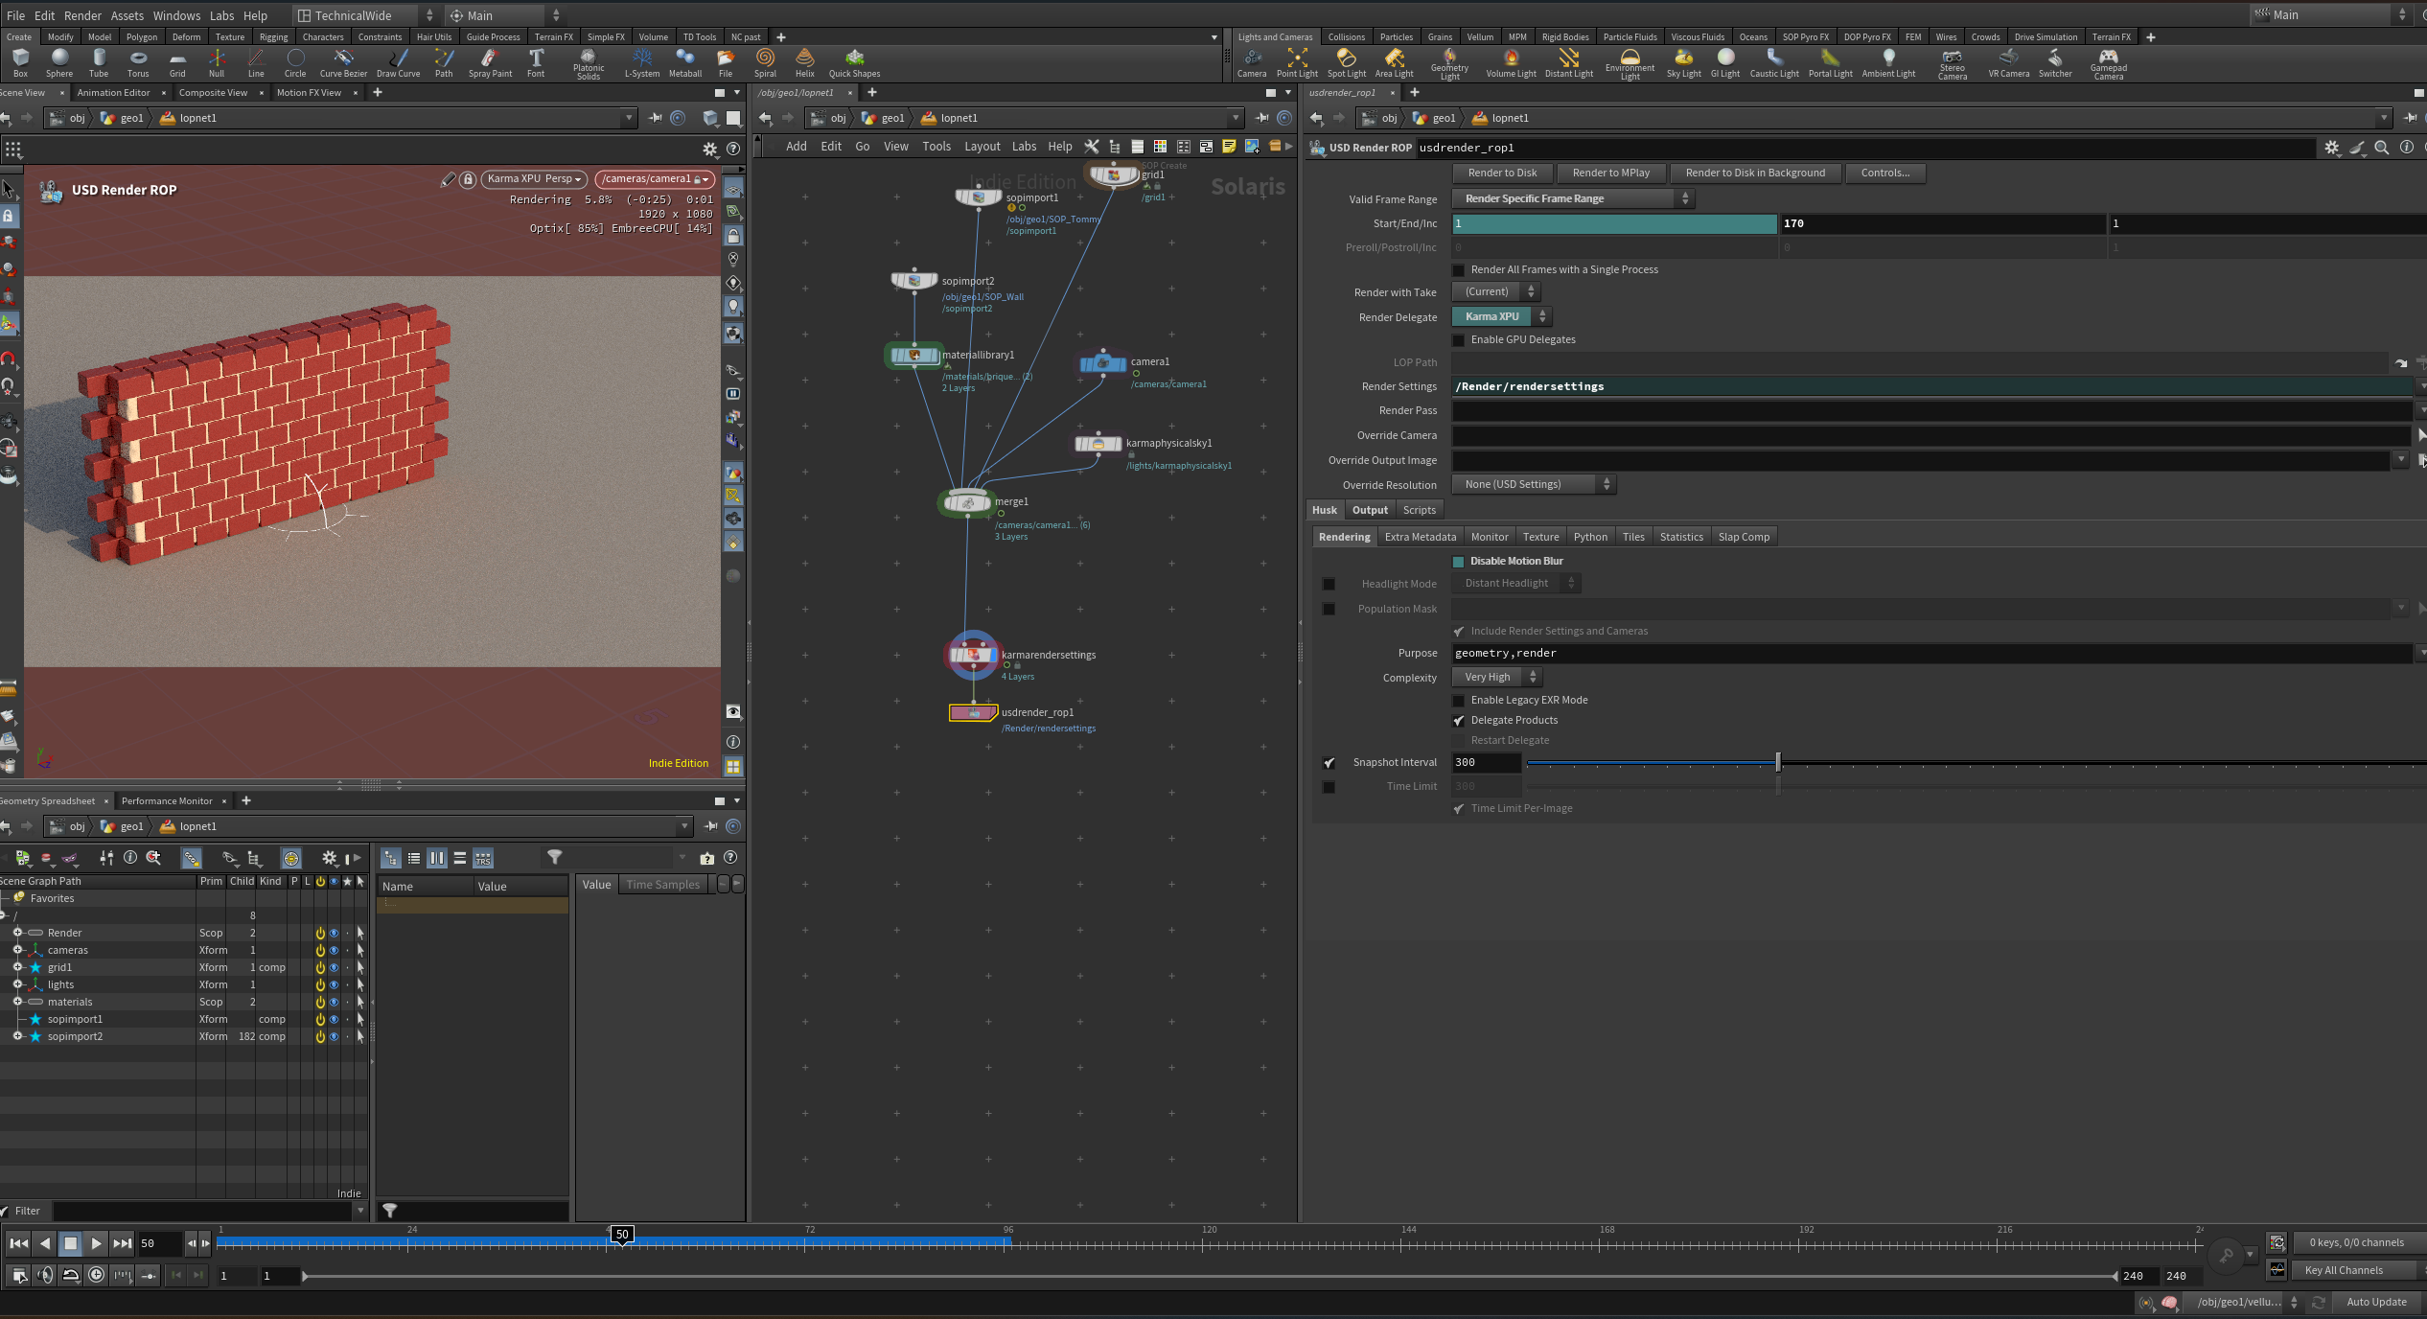Add a Sky Light
Viewport: 2427px width, 1319px height.
click(x=1684, y=63)
